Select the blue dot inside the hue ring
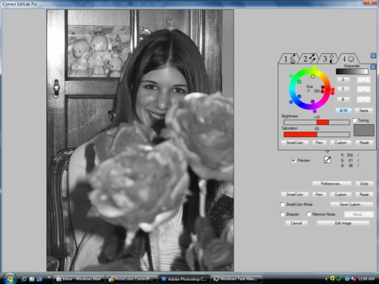This screenshot has width=379, height=284. [299, 96]
